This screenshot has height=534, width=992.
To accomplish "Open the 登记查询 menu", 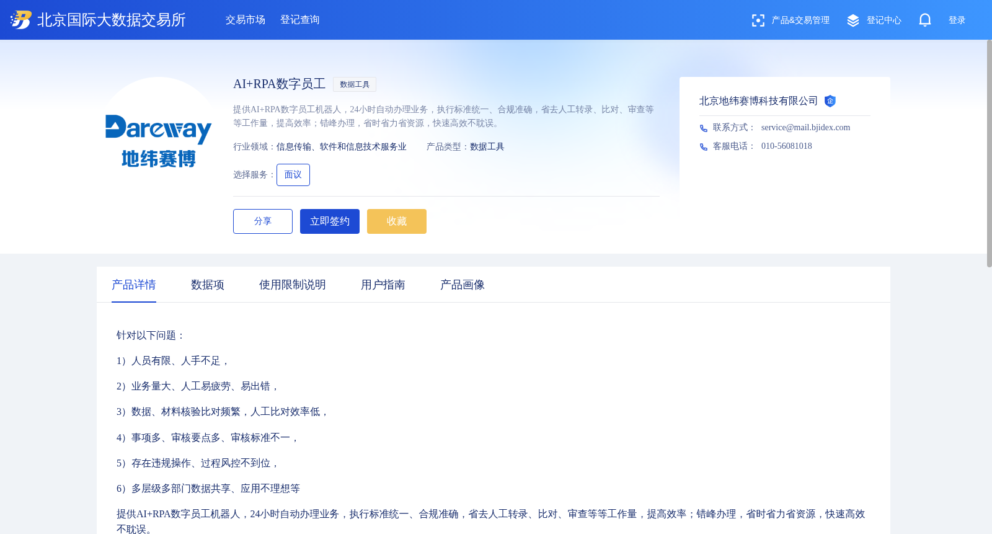I will coord(300,20).
